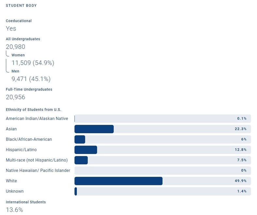257x215 pixels.
Task: Click the Ethnicity of Students from U.S. label
Action: (x=33, y=109)
